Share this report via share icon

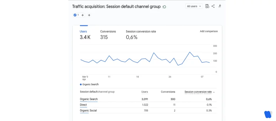pyautogui.click(x=213, y=6)
